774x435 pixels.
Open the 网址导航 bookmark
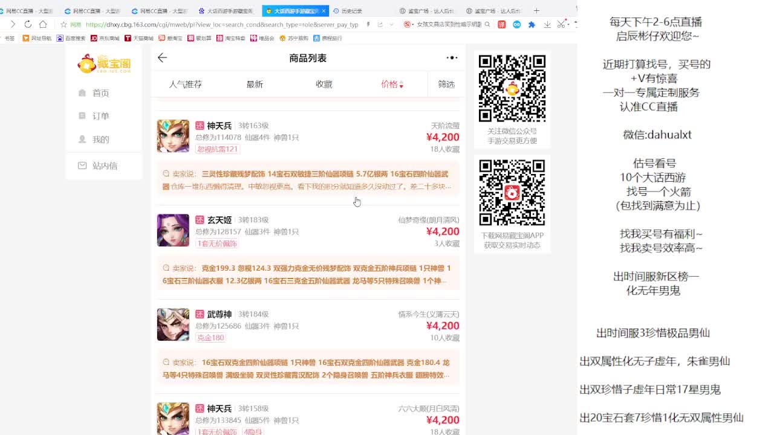click(37, 38)
